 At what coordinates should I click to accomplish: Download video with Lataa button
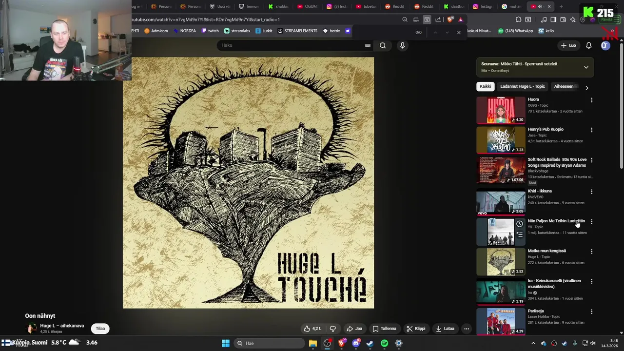pos(445,329)
